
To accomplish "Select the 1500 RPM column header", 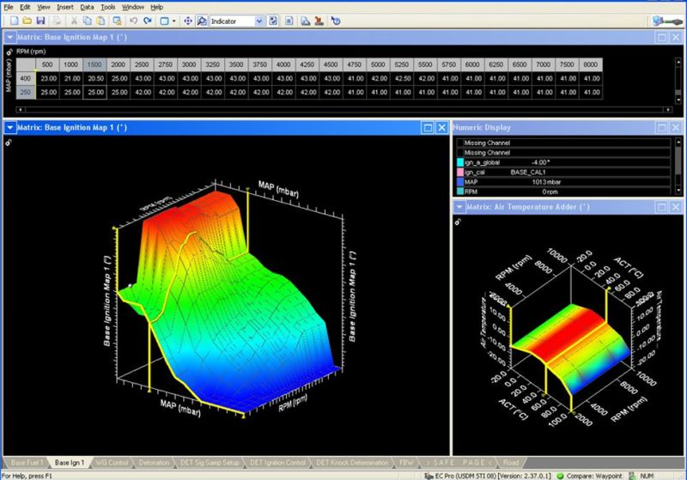I will (94, 64).
